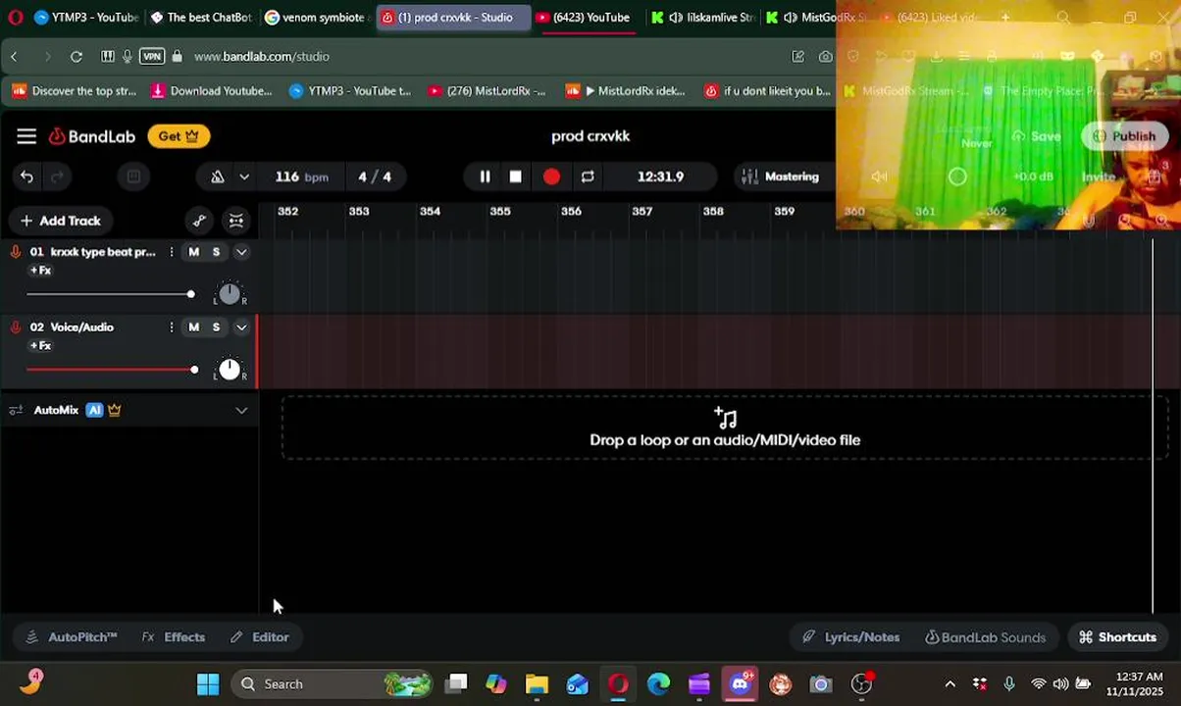1181x706 pixels.
Task: Go back in browser history
Action: [14, 56]
